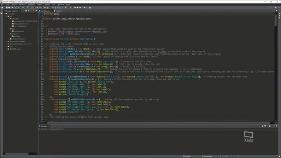Screen dimensions: 281x158
Task: Collapse the model package node
Action: tap(8, 34)
